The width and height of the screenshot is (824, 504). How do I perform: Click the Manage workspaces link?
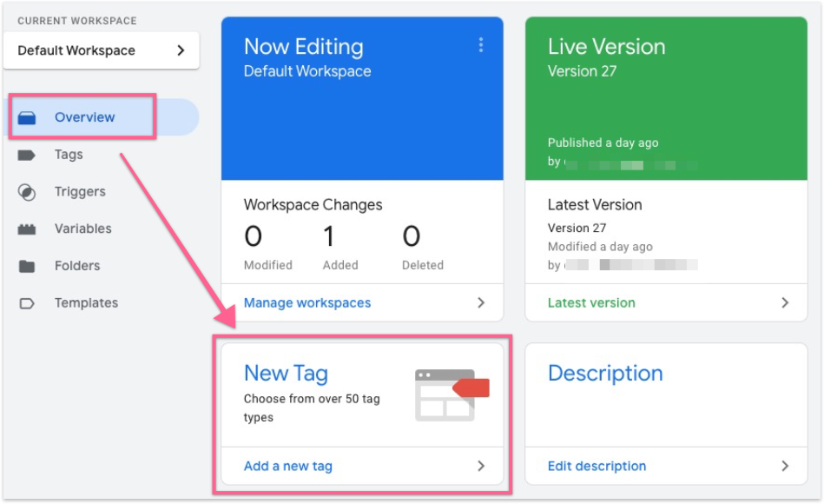coord(307,303)
